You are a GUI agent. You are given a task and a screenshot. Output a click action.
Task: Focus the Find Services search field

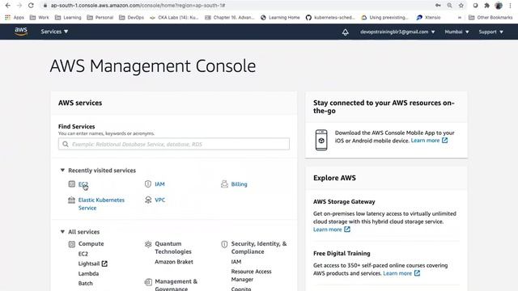coord(174,144)
